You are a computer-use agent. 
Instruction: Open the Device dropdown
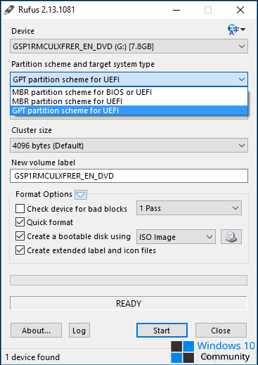tap(129, 46)
